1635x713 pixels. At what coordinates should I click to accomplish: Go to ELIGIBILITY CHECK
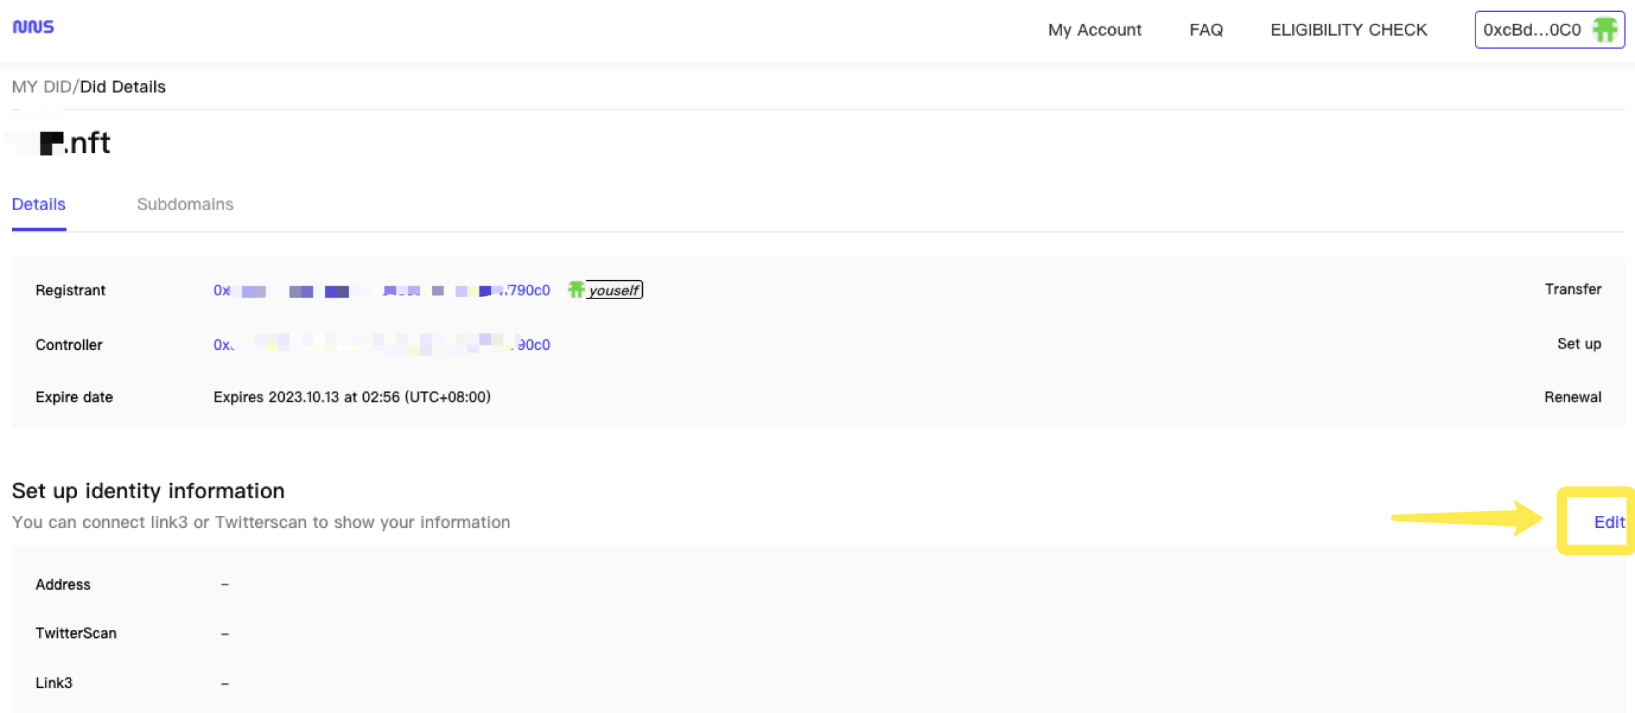coord(1348,30)
